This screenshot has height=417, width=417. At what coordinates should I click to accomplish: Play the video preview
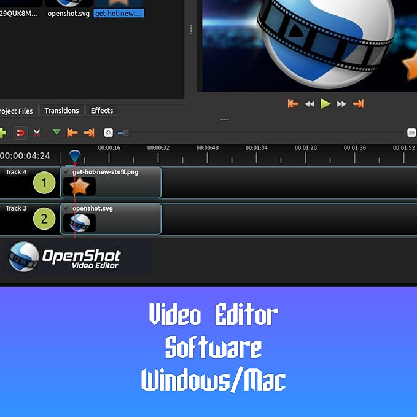pos(325,104)
